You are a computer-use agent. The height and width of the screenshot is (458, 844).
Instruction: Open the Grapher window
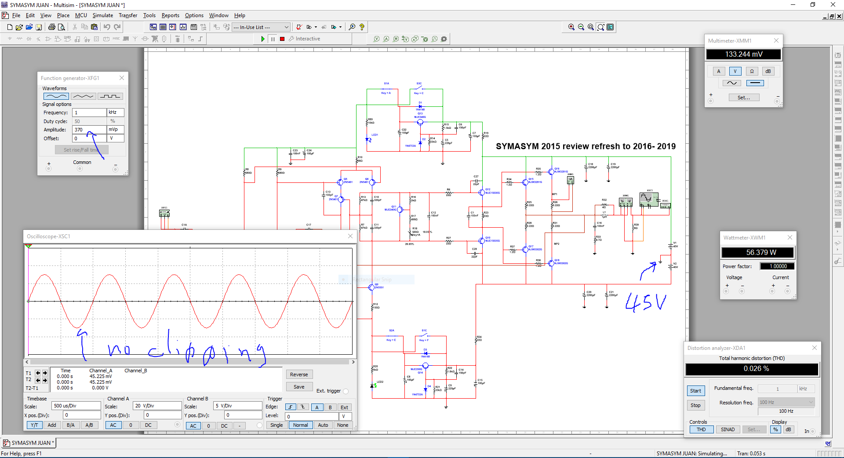click(x=183, y=27)
